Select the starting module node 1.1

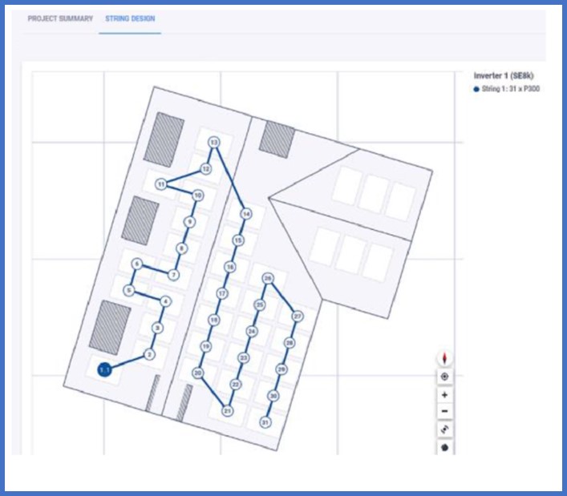click(104, 369)
